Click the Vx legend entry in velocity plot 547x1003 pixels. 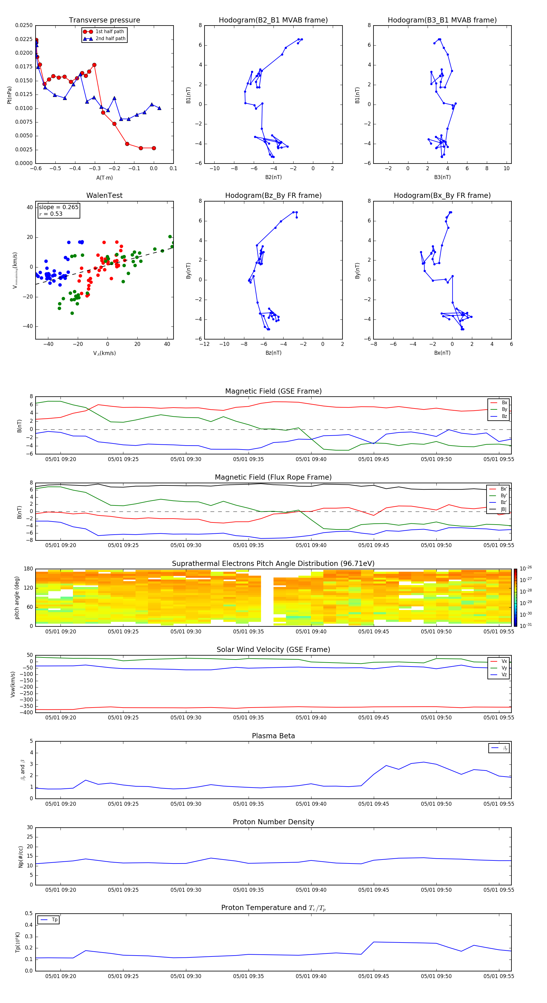(x=499, y=661)
